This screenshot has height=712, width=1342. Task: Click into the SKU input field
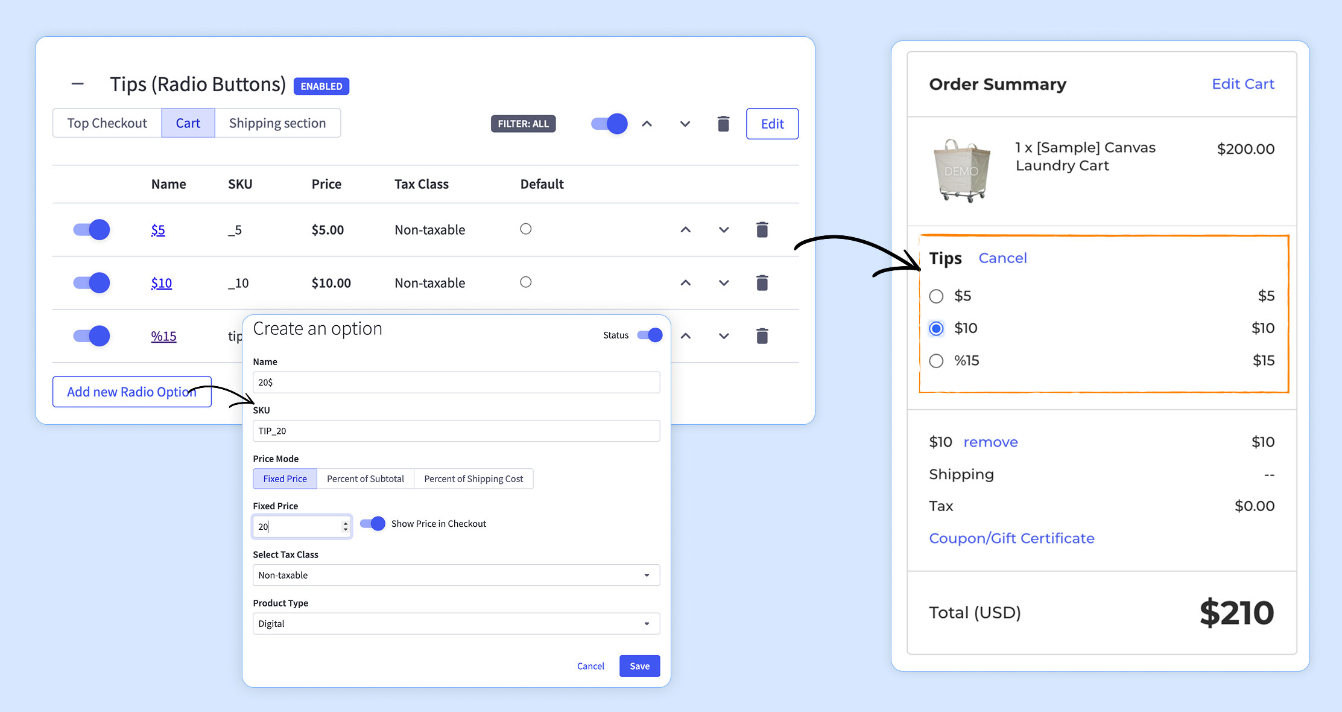(x=456, y=431)
